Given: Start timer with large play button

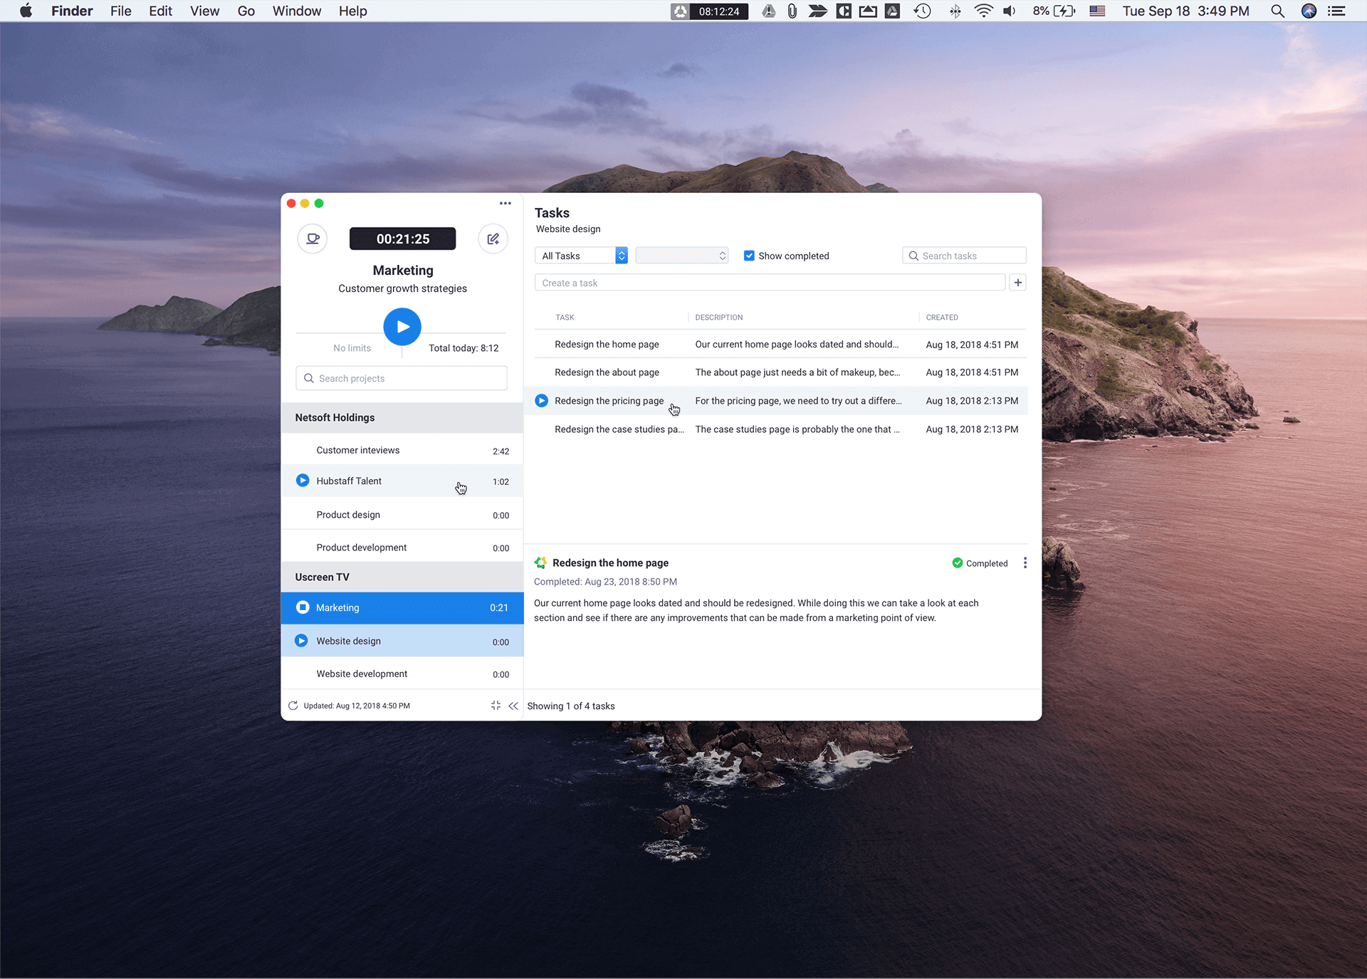Looking at the screenshot, I should point(402,327).
